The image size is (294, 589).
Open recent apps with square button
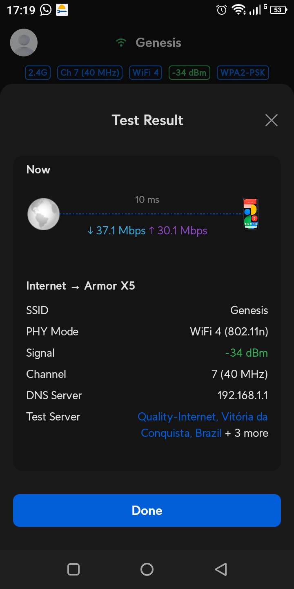(x=73, y=569)
